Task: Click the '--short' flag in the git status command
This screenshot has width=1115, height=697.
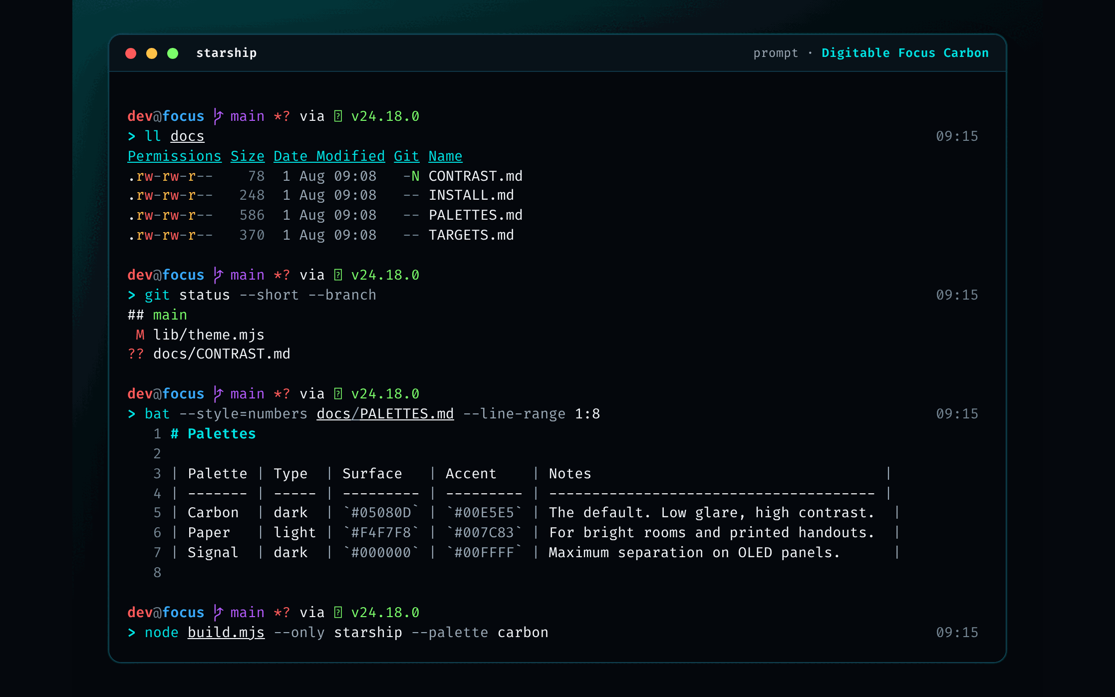Action: (269, 295)
